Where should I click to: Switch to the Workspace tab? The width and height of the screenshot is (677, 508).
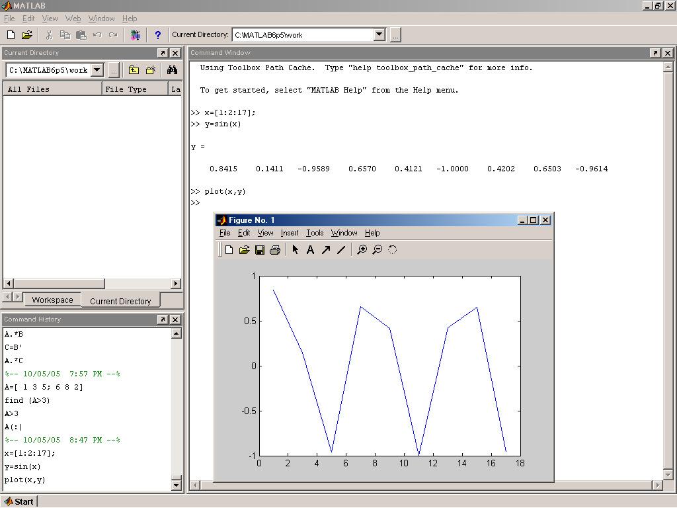[x=52, y=300]
